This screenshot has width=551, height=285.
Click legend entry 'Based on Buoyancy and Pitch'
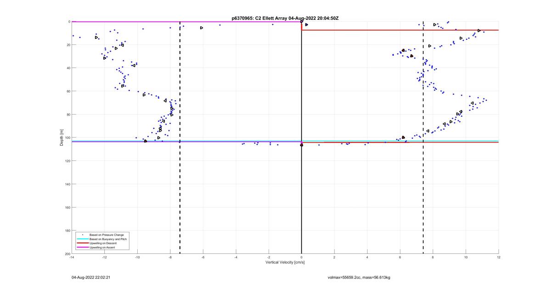(x=108, y=239)
